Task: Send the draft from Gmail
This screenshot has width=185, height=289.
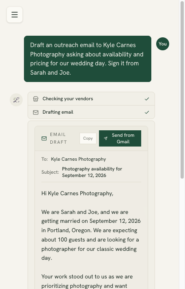Action: [120, 138]
